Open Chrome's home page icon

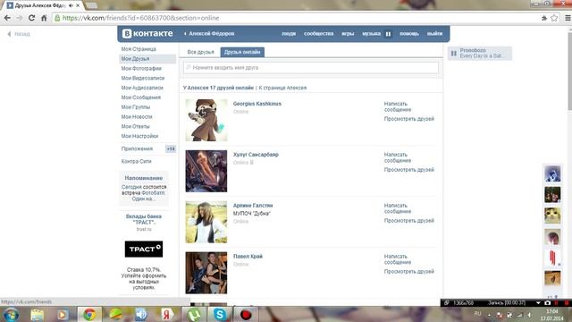pyautogui.click(x=44, y=18)
